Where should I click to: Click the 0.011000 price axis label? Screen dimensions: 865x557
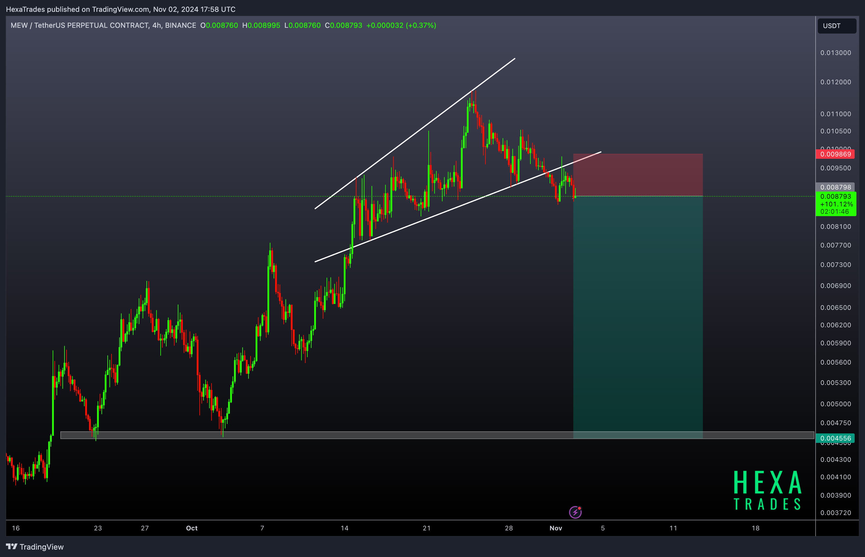836,114
